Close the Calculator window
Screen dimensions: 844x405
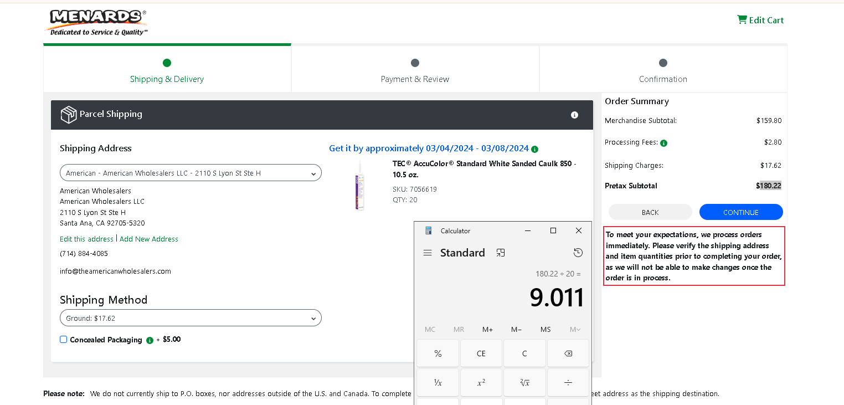pyautogui.click(x=579, y=230)
